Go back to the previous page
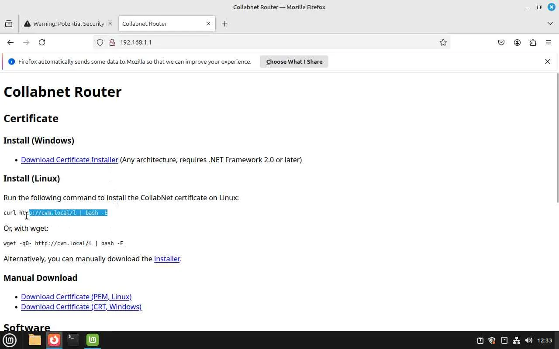The width and height of the screenshot is (559, 349). (x=10, y=42)
